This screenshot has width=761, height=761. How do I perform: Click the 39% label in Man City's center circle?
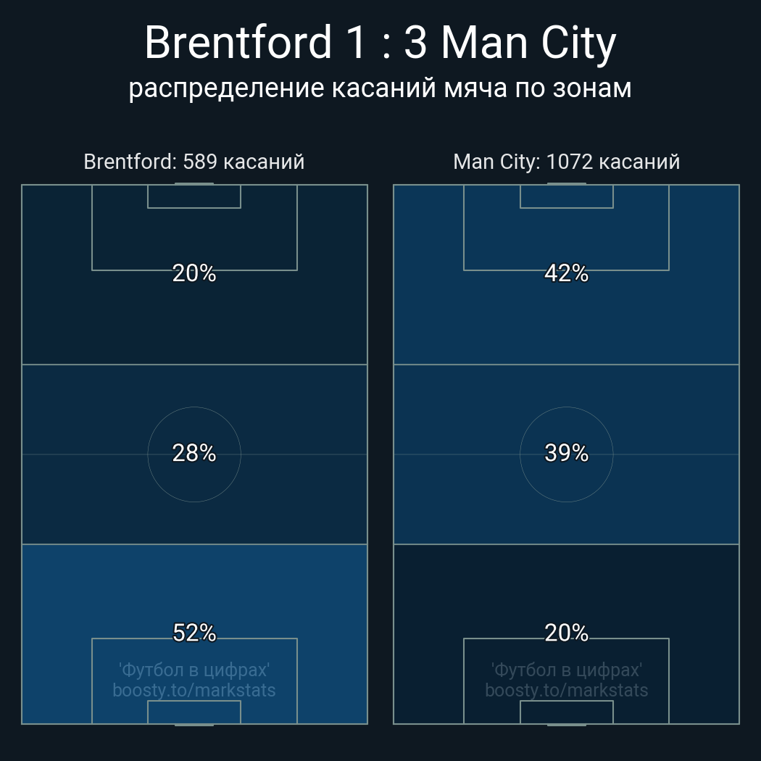(567, 453)
